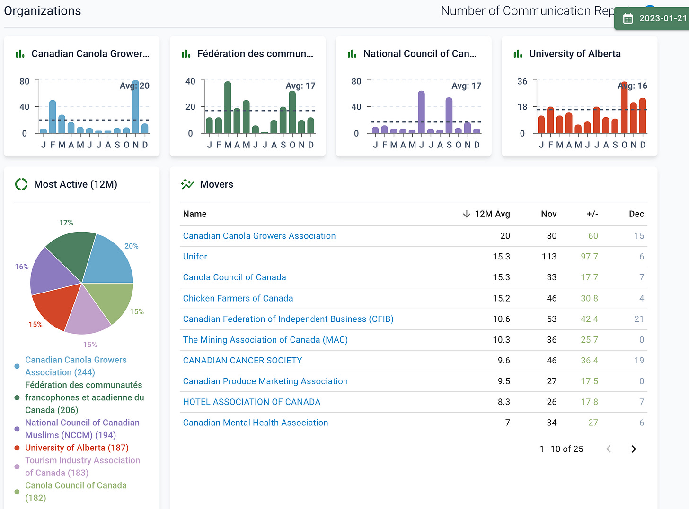Click the Name column header
The width and height of the screenshot is (689, 509).
click(x=195, y=214)
